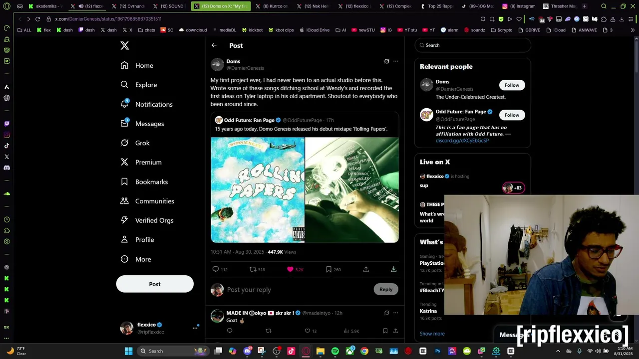The image size is (639, 359).
Task: Repost the madeintyo Goat reply
Action: point(269,331)
